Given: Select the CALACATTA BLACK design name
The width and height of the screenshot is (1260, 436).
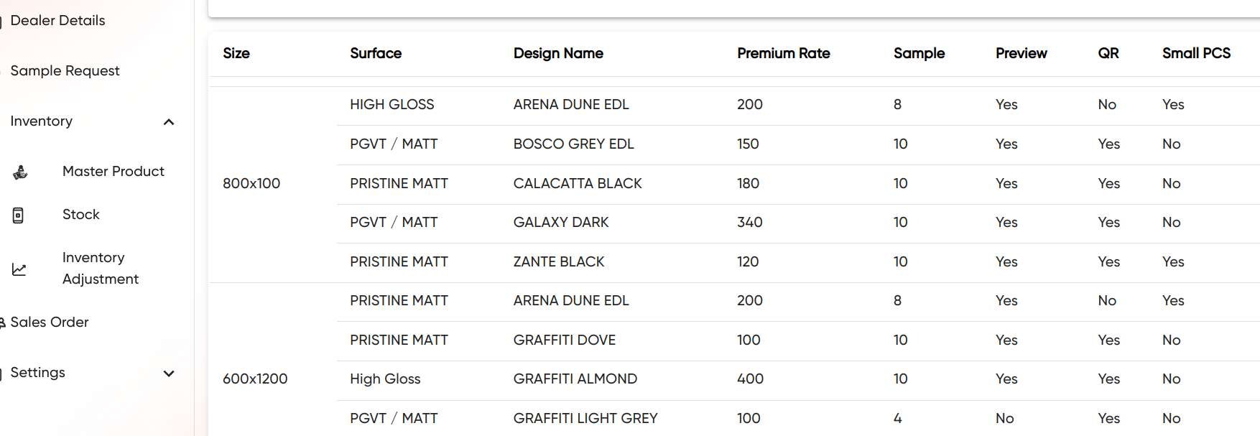Looking at the screenshot, I should point(577,184).
